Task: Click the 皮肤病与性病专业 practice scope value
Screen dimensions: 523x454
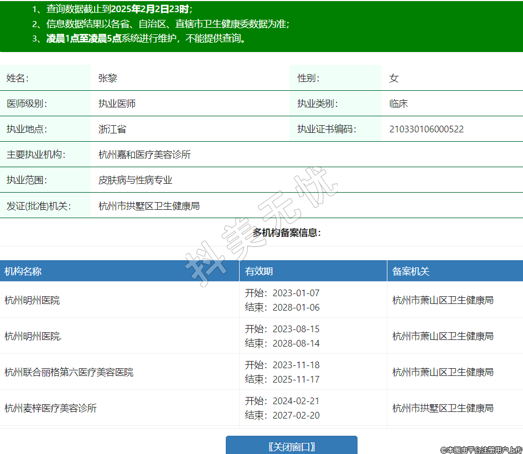Action: (135, 180)
